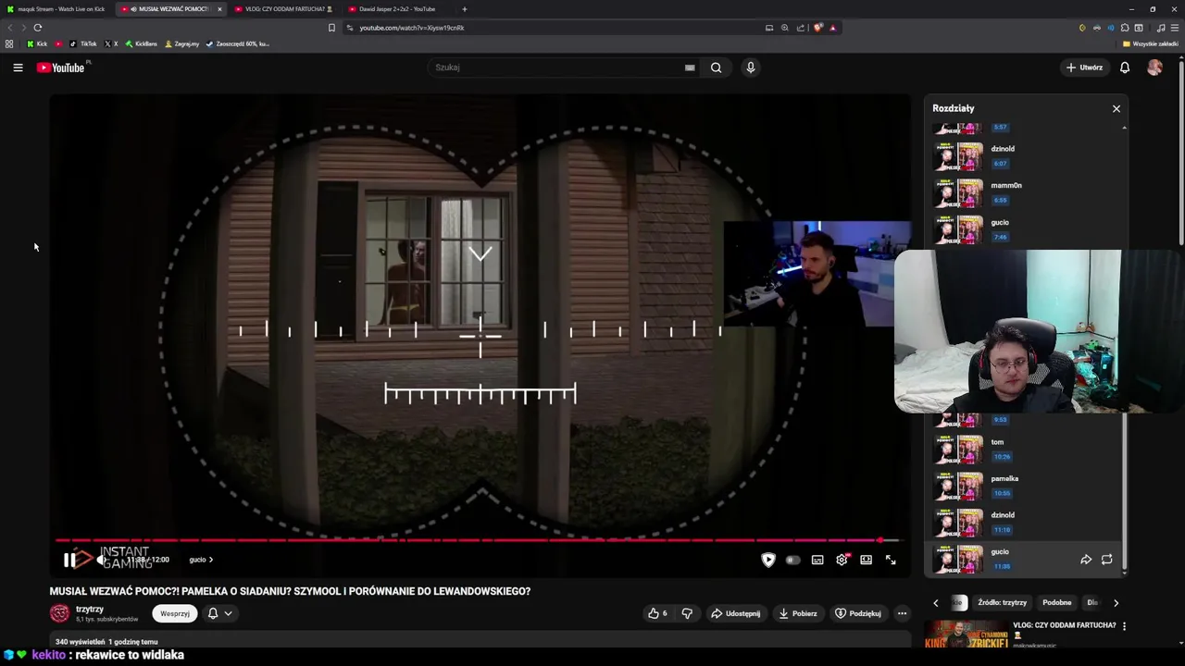Expand the gucio chapter label in player
Viewport: 1185px width, 666px height.
[201, 560]
